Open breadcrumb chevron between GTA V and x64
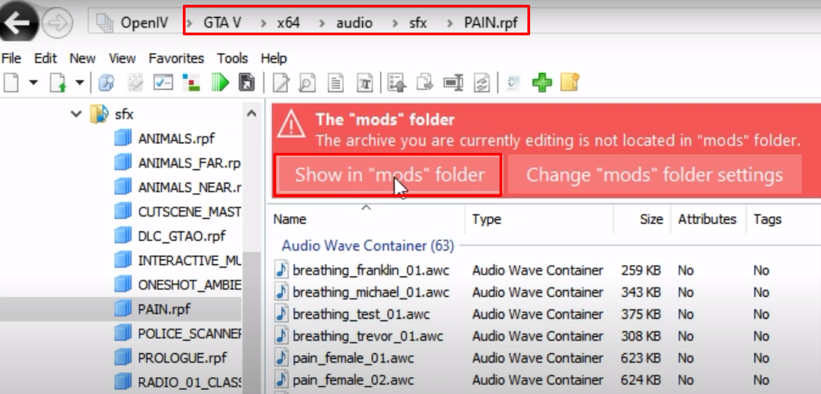Image resolution: width=821 pixels, height=394 pixels. [x=262, y=23]
